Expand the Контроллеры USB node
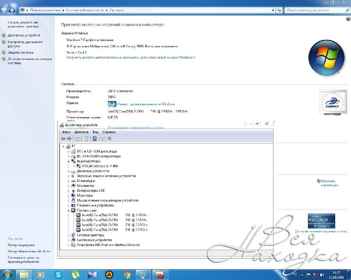 69,191
